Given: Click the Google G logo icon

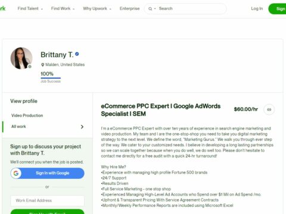Looking at the screenshot, I should pyautogui.click(x=16, y=173).
